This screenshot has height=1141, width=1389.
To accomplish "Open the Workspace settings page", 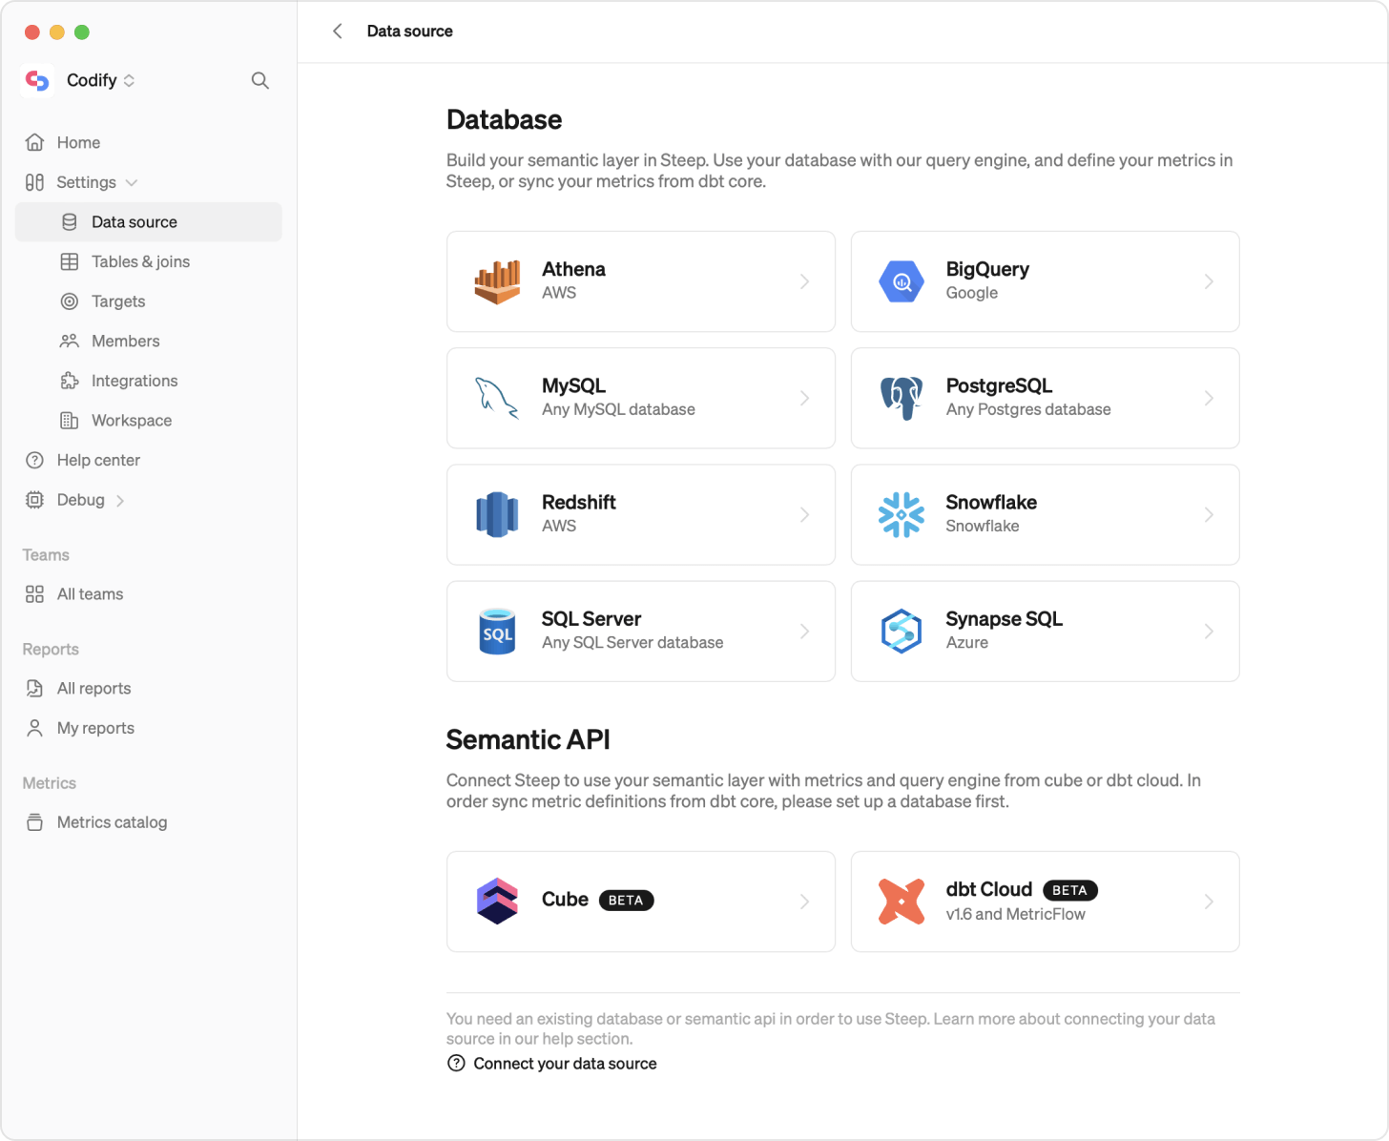I will [149, 421].
